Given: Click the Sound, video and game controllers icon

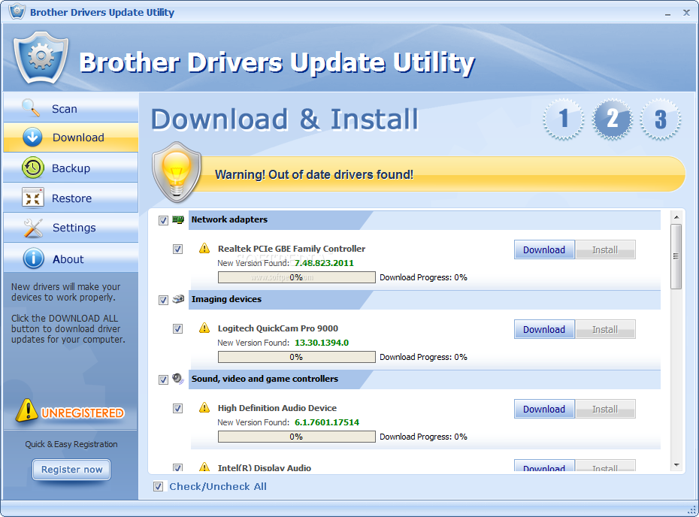Looking at the screenshot, I should click(178, 379).
